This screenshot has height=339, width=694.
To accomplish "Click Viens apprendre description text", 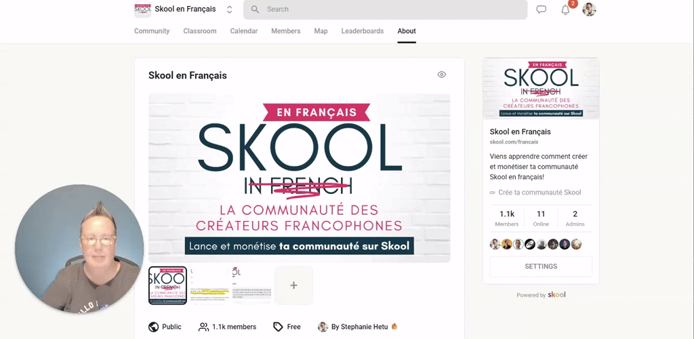I will [539, 167].
